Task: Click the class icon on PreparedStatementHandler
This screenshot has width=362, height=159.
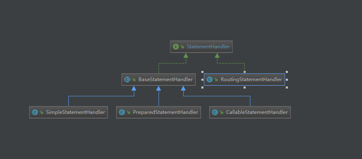Action: (121, 112)
